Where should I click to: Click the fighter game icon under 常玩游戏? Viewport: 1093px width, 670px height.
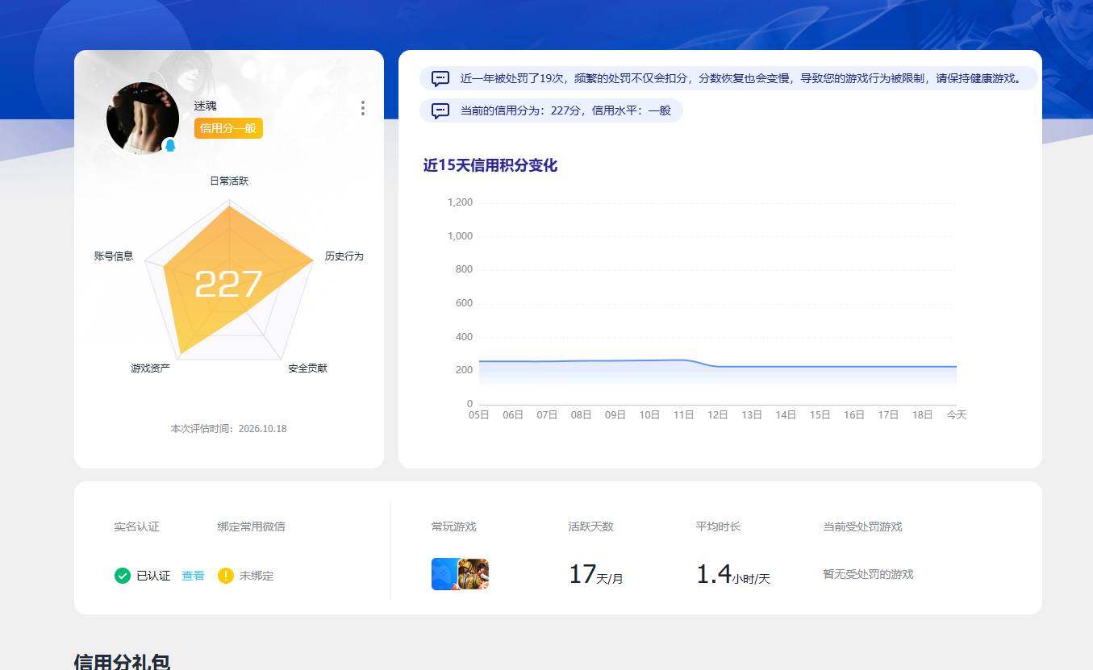coord(473,574)
